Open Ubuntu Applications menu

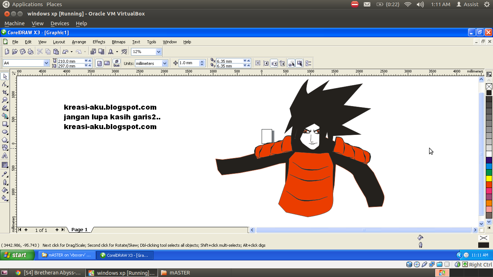(x=27, y=4)
